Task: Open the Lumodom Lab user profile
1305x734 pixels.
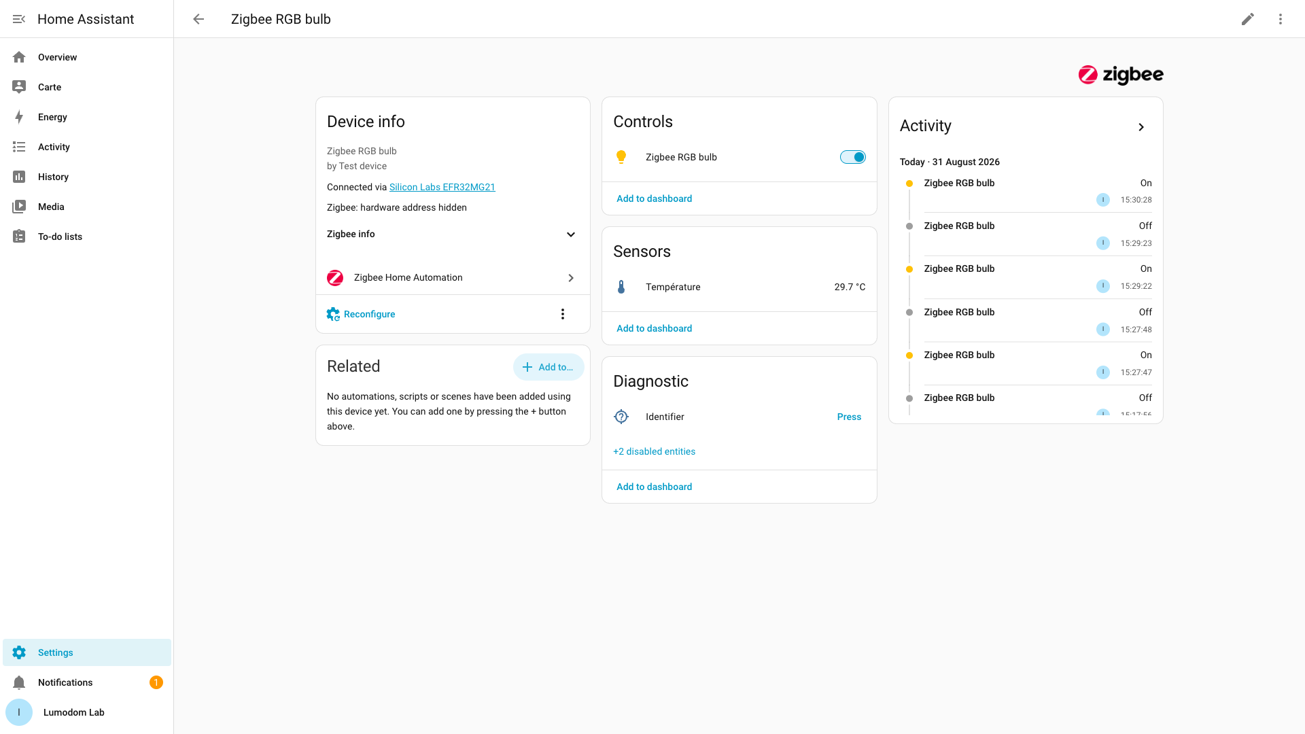Action: pyautogui.click(x=87, y=712)
